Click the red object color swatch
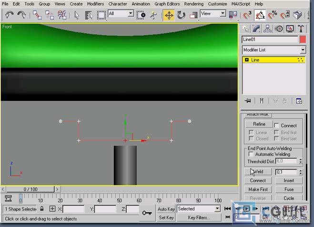 (x=303, y=39)
